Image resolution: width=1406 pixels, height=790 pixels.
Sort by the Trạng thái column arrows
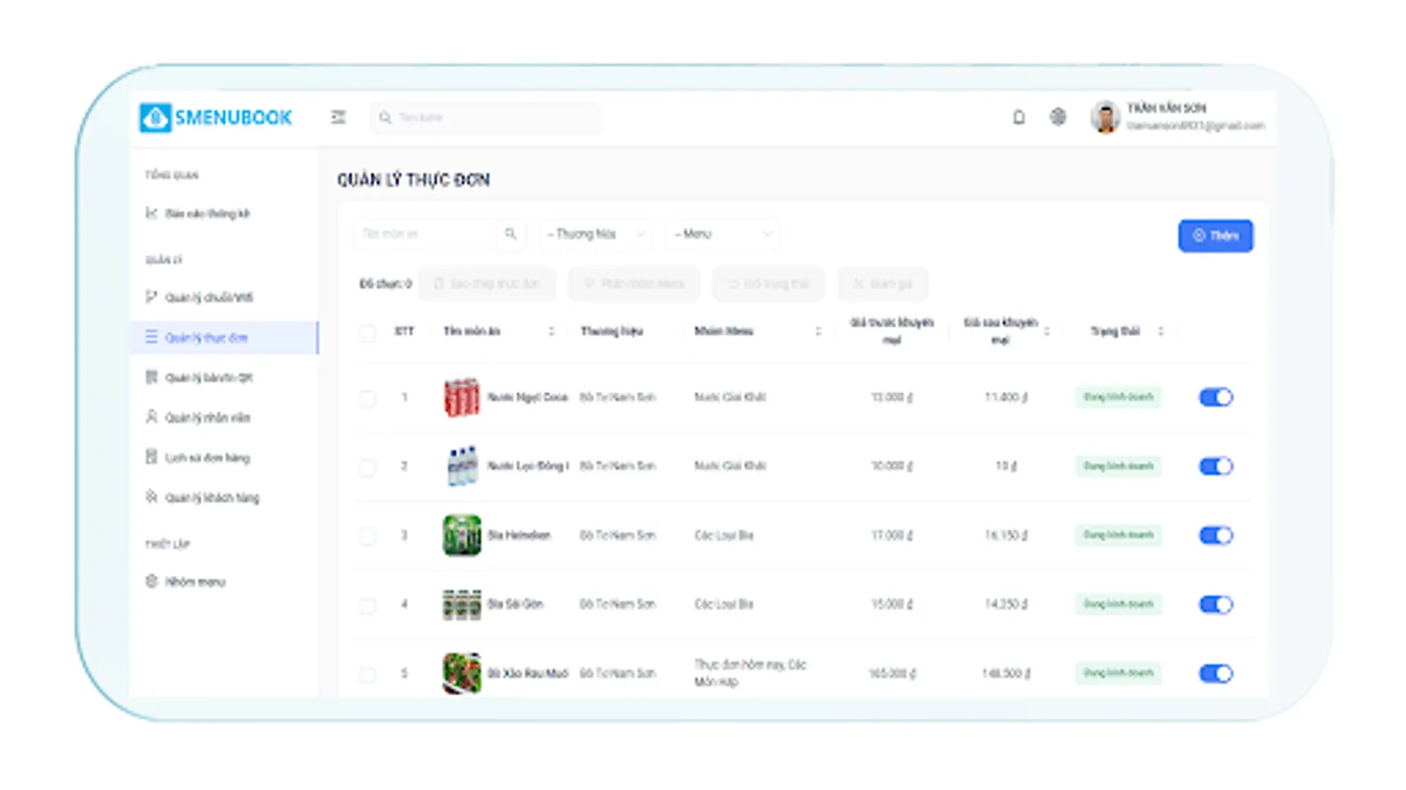[x=1161, y=331]
